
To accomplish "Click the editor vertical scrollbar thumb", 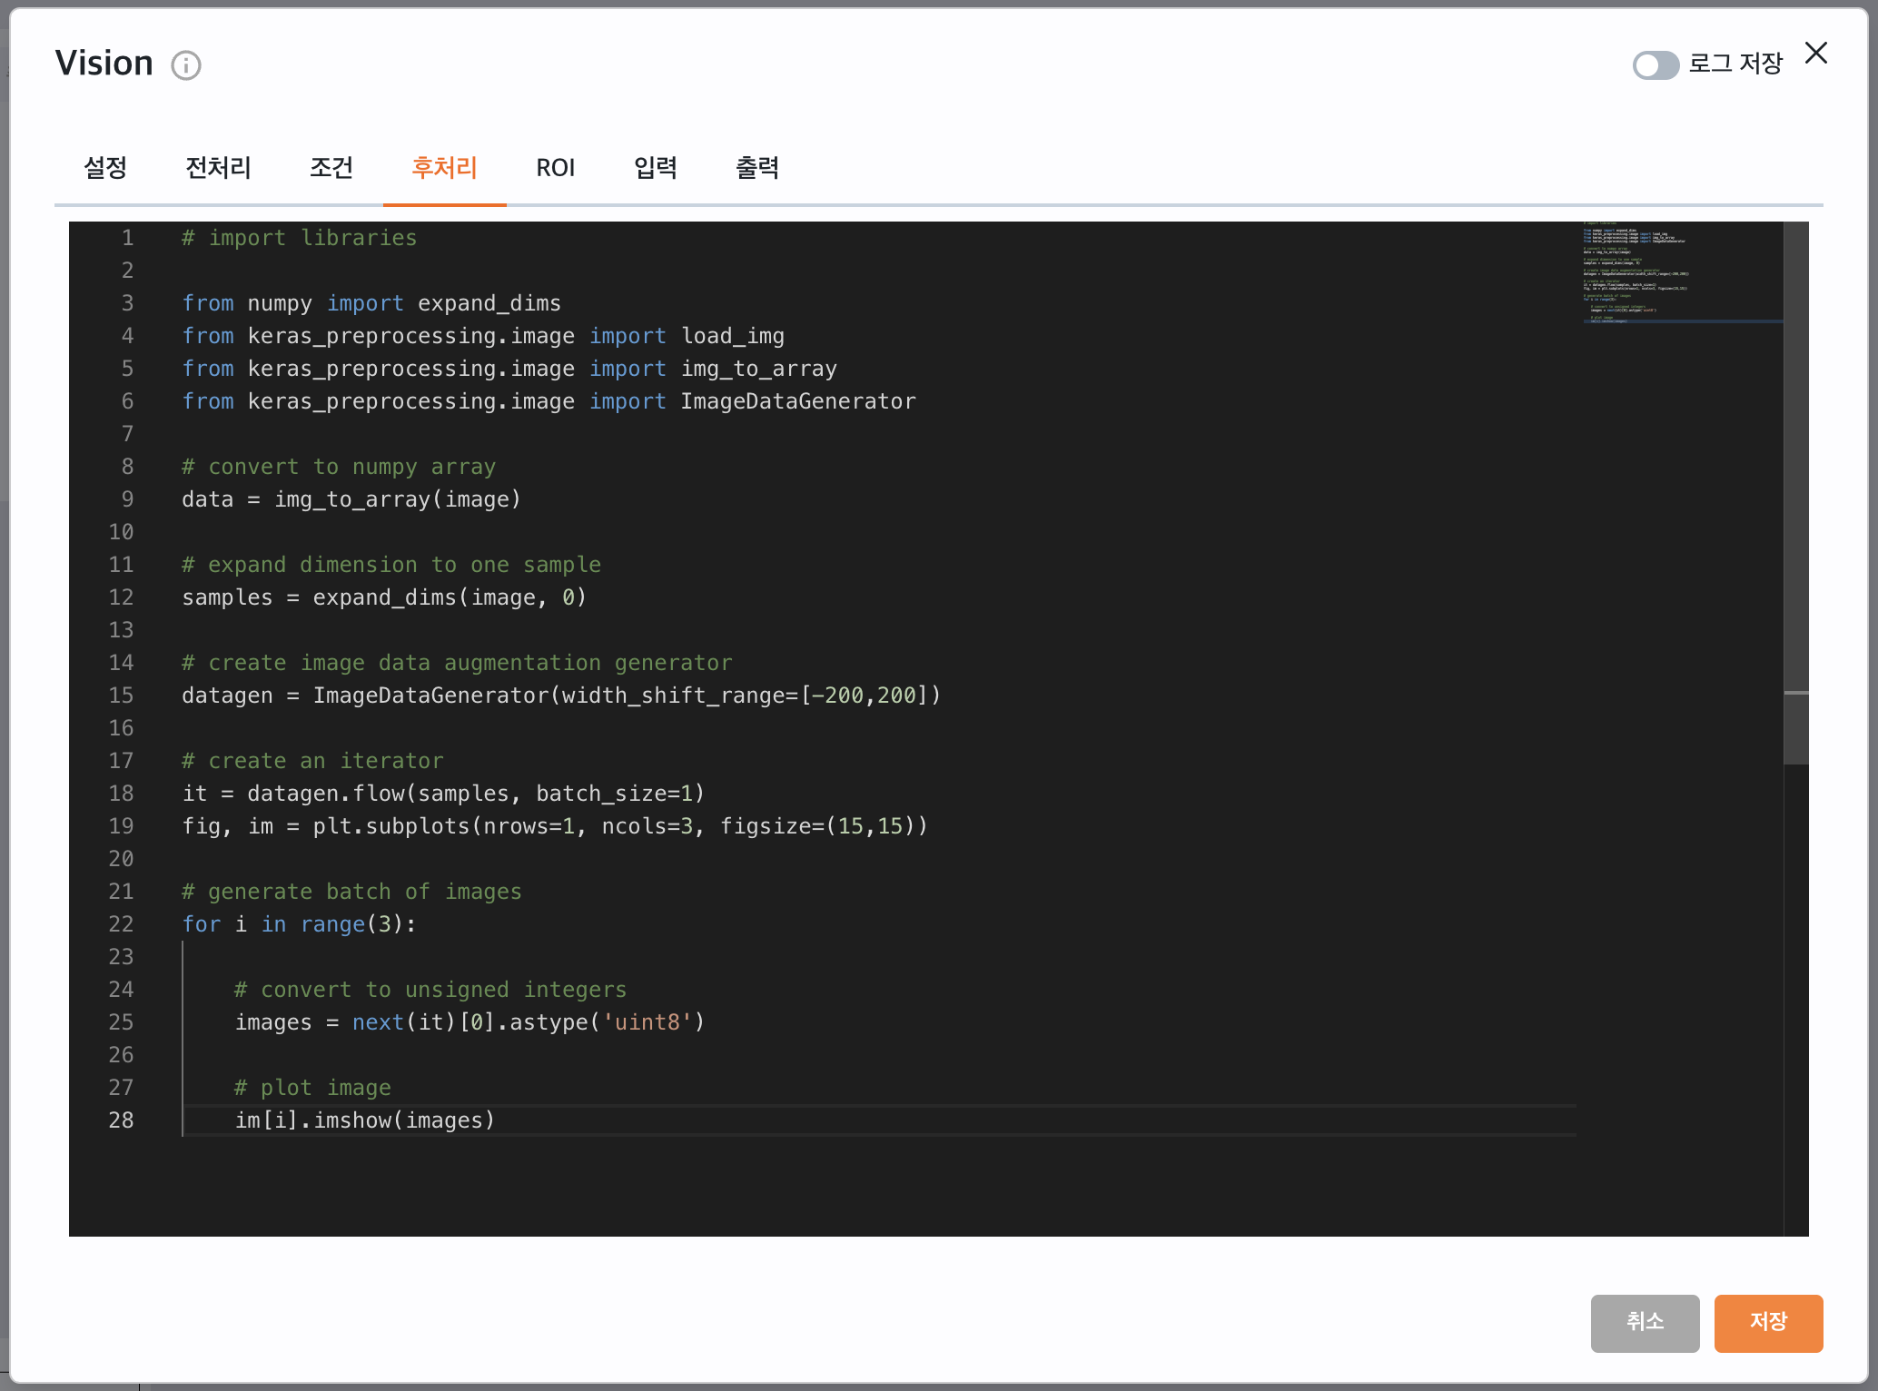I will point(1796,493).
